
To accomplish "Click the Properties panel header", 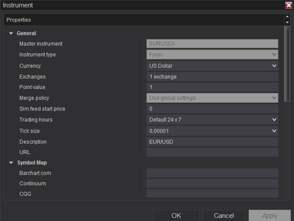I will tap(144, 20).
